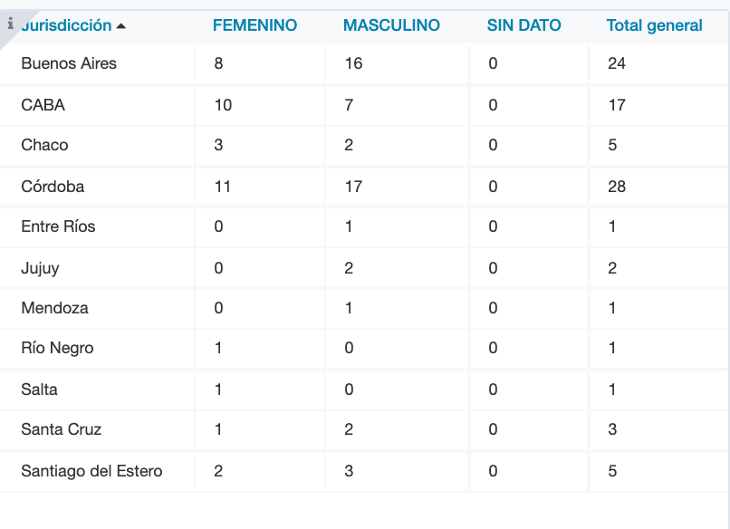This screenshot has height=529, width=730.
Task: Click Córdoba's total general value 28
Action: tap(616, 187)
